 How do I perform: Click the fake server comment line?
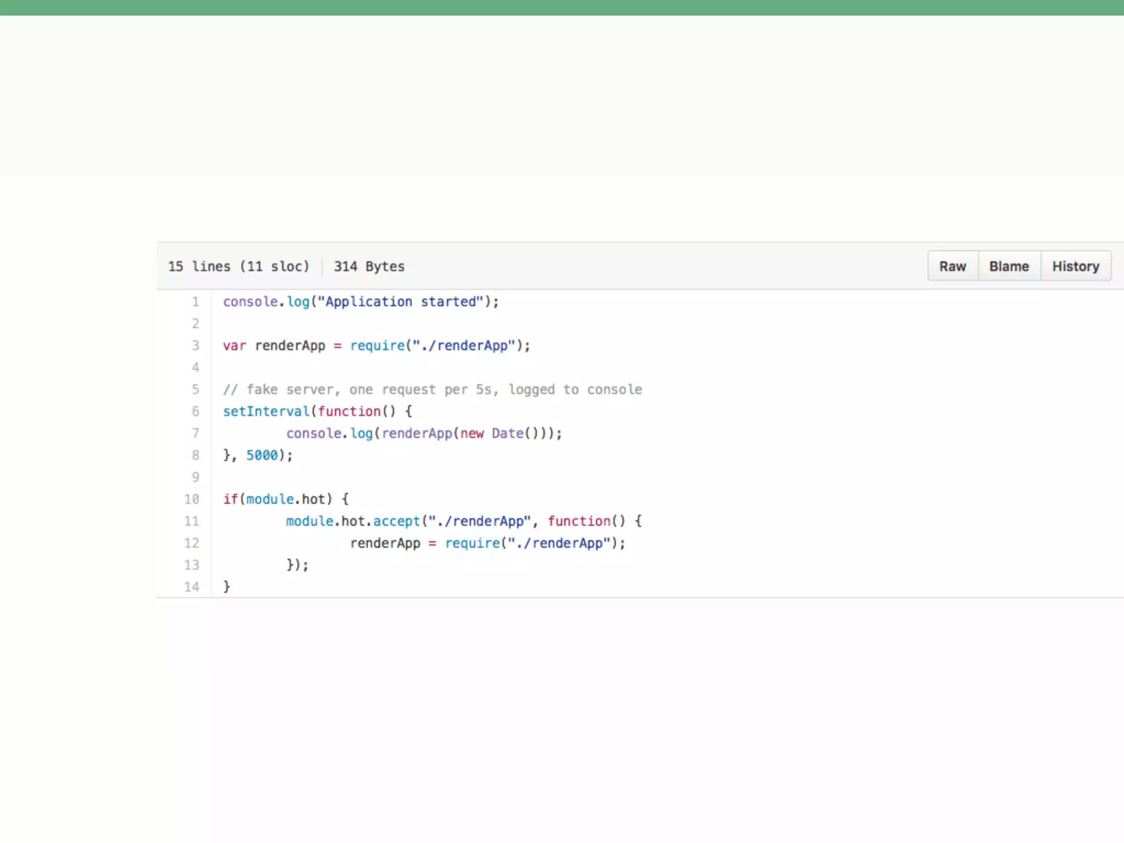click(x=432, y=390)
